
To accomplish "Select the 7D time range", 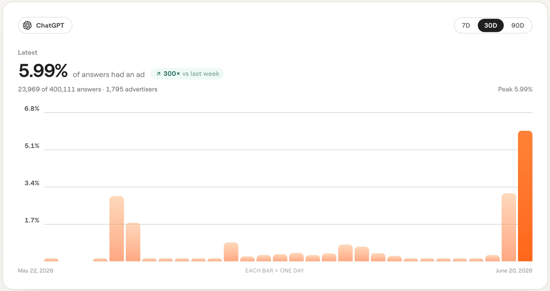I will (466, 25).
